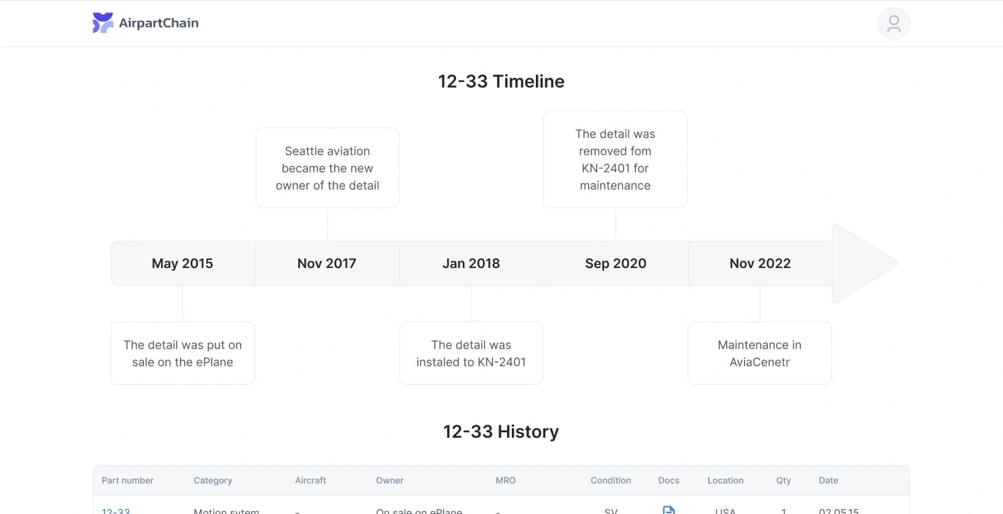The image size is (1003, 514).
Task: Select the Nov 2017 timeline marker
Action: 326,263
